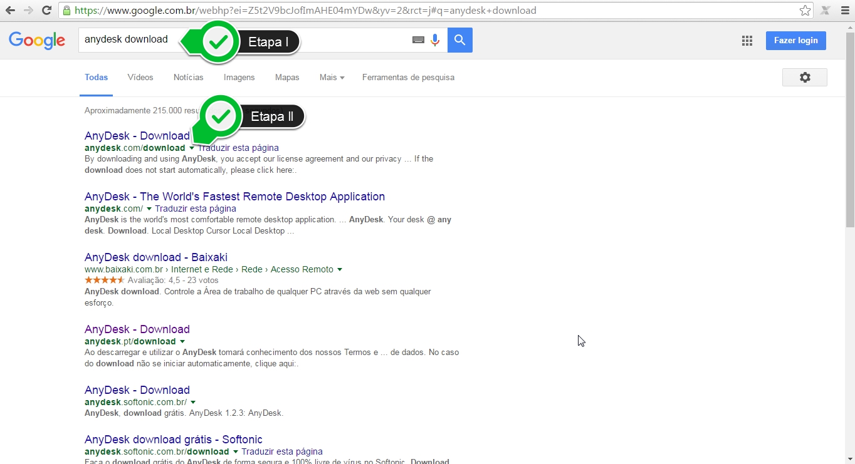The image size is (855, 464).
Task: Expand anydesk.pt/download dropdown arrow
Action: [x=182, y=342]
